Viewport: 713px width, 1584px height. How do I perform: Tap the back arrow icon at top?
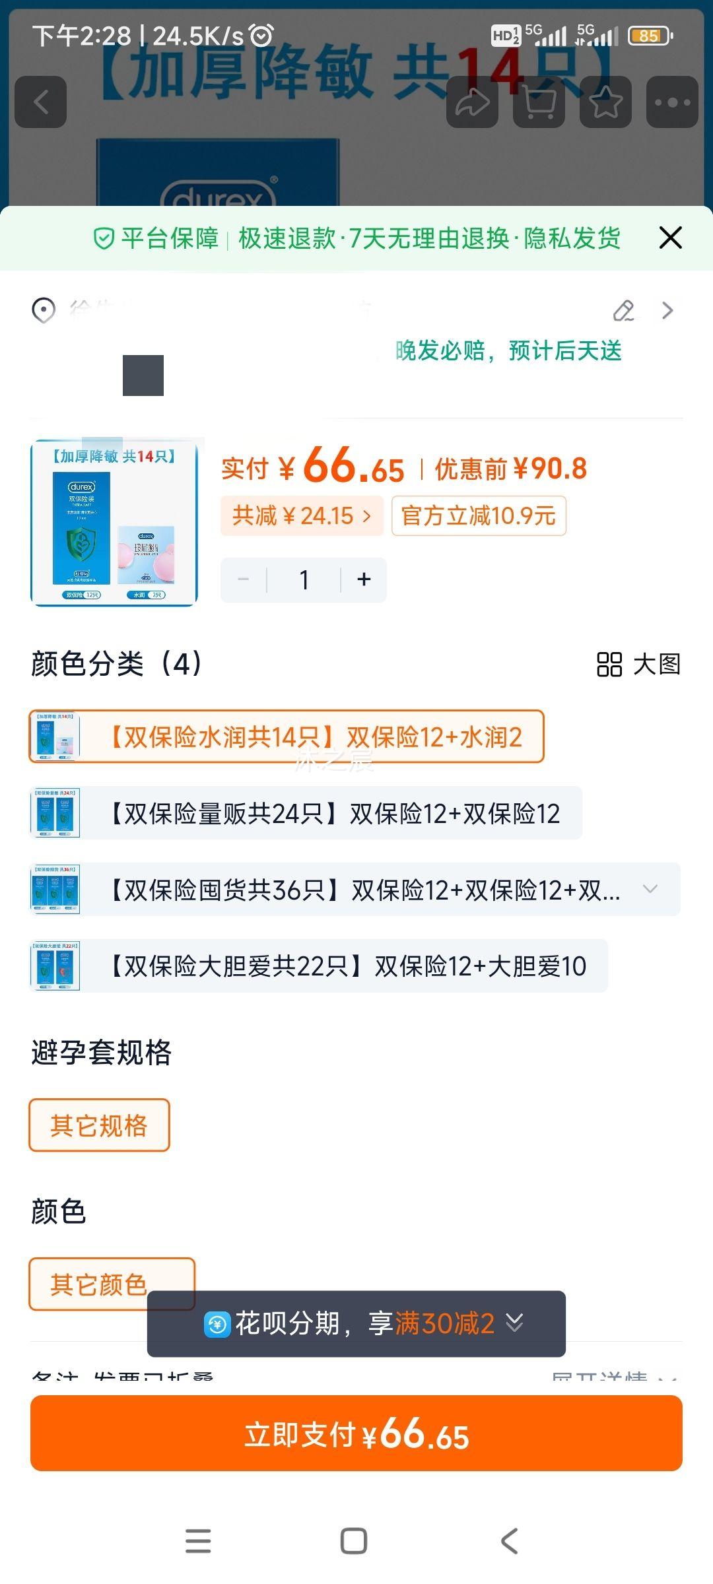(x=41, y=102)
